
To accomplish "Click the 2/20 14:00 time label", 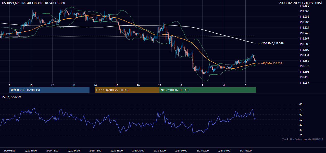I will point(74,150).
